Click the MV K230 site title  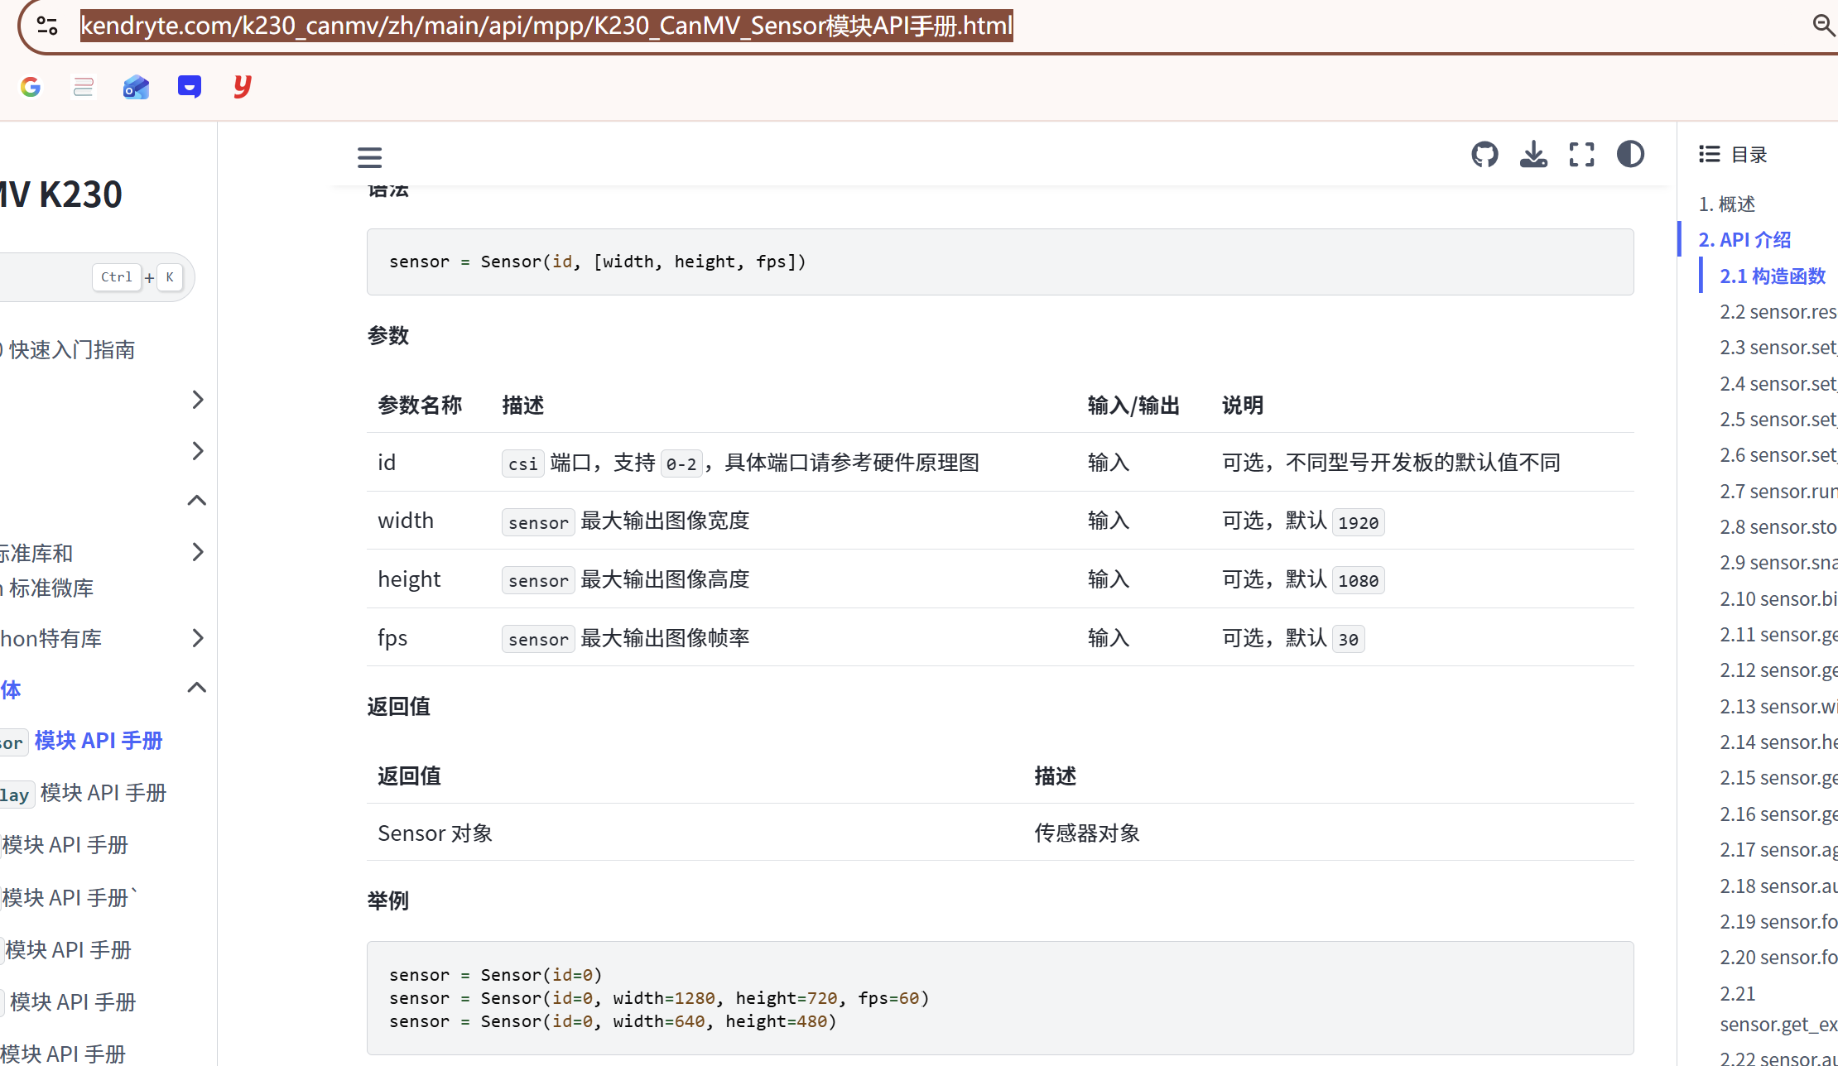point(61,194)
